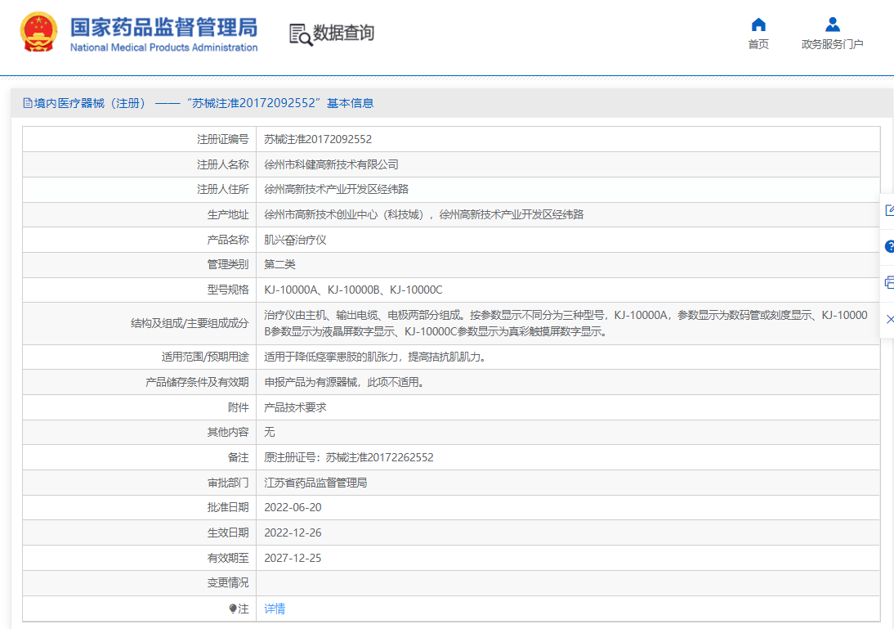Click the 国家药品监督管理局 title
The image size is (894, 629).
point(163,27)
